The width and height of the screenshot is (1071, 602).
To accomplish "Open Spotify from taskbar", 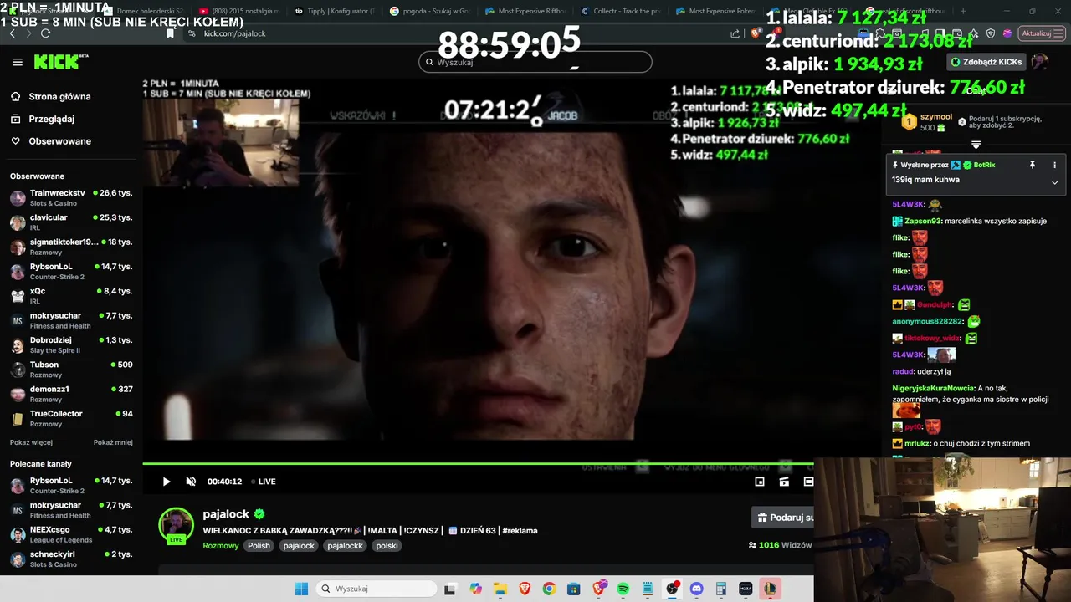I will [623, 589].
